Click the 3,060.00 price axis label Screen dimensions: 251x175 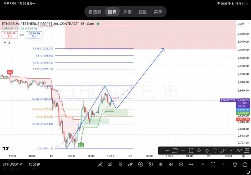click(x=243, y=34)
